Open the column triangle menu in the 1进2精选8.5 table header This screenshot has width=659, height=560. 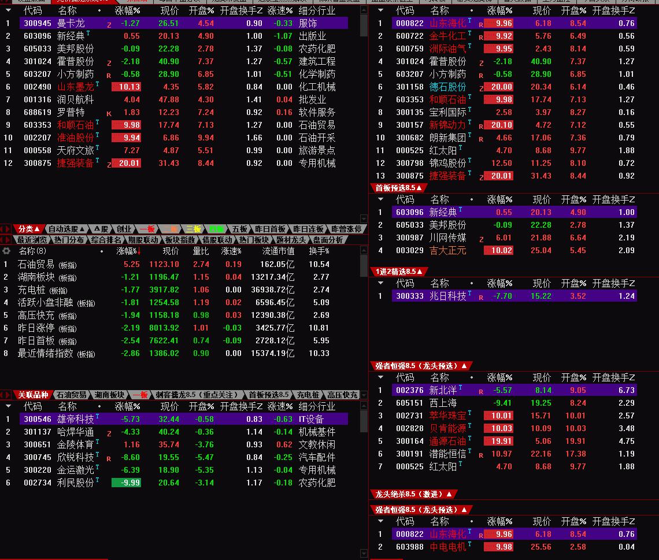click(x=380, y=283)
